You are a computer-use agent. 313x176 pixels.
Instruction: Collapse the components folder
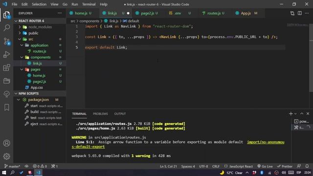(x=22, y=57)
